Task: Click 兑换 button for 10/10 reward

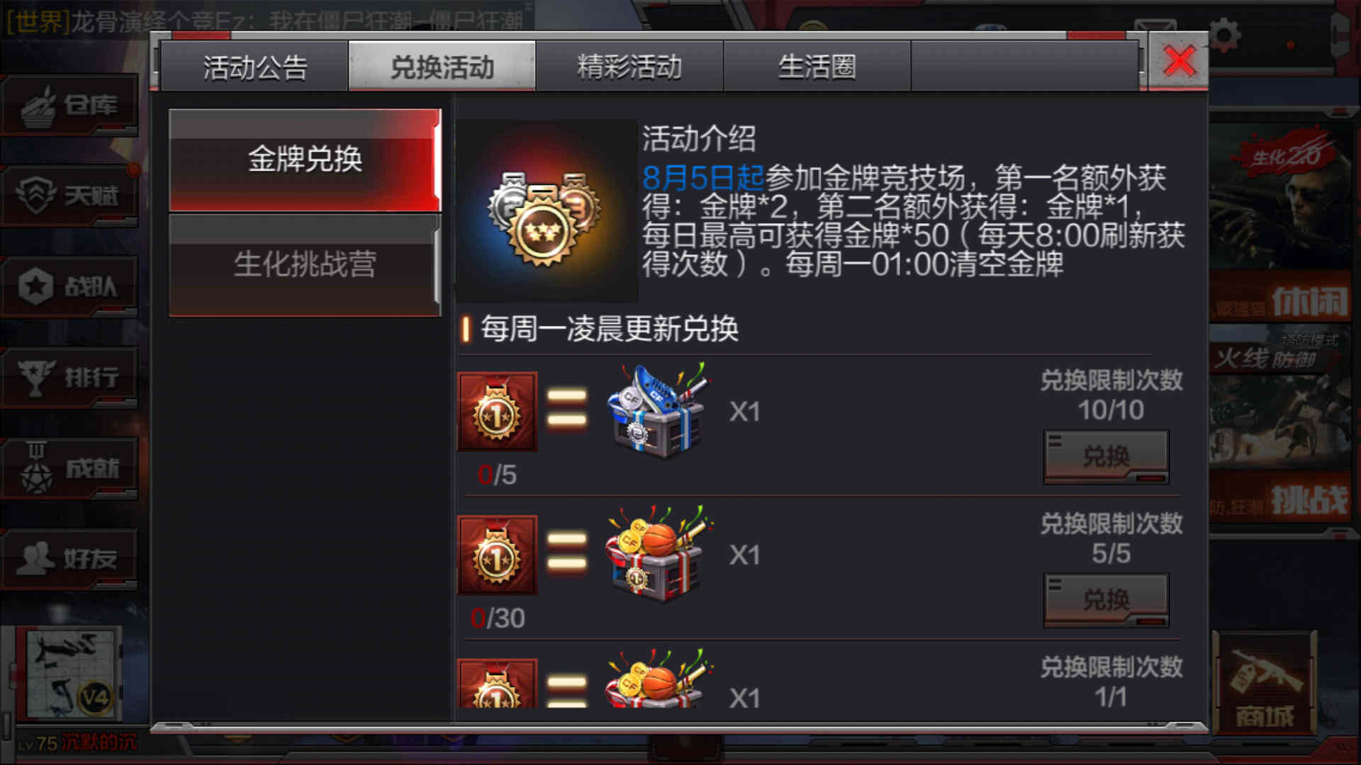Action: pyautogui.click(x=1107, y=457)
